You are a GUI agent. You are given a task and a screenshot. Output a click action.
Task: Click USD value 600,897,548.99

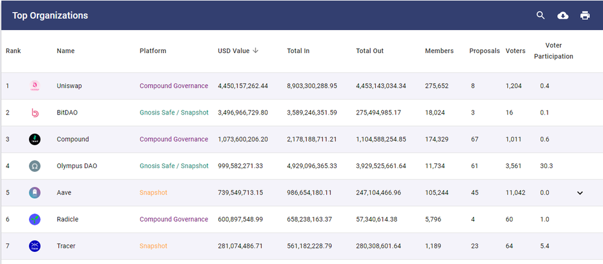[241, 219]
